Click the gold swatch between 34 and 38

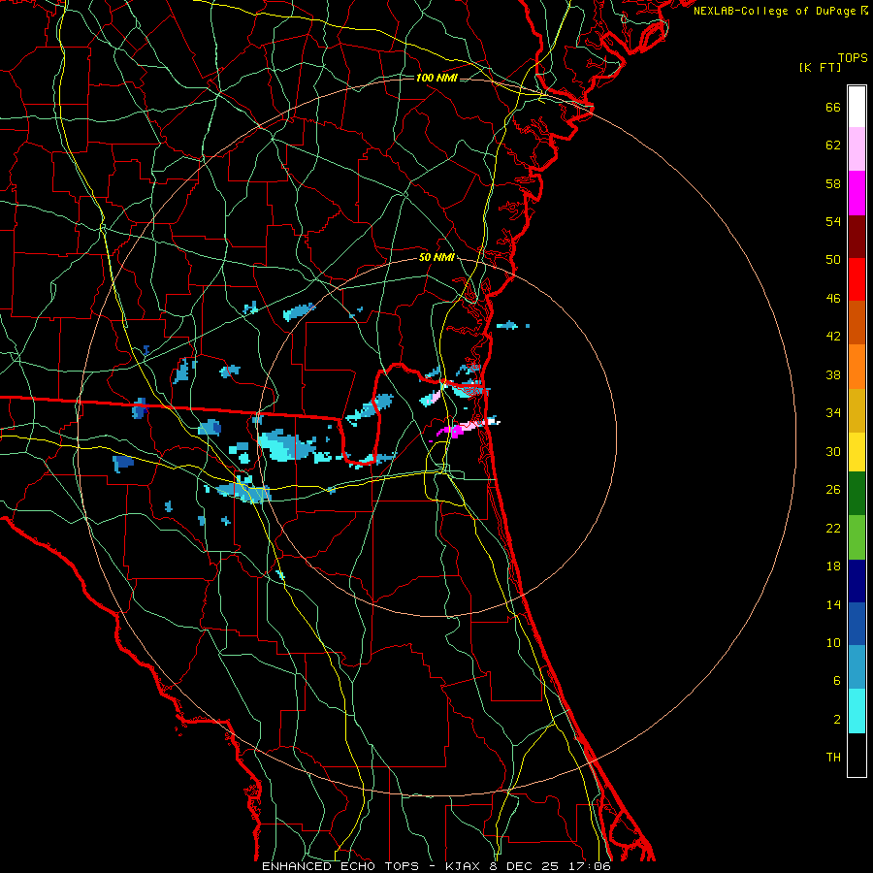[857, 409]
